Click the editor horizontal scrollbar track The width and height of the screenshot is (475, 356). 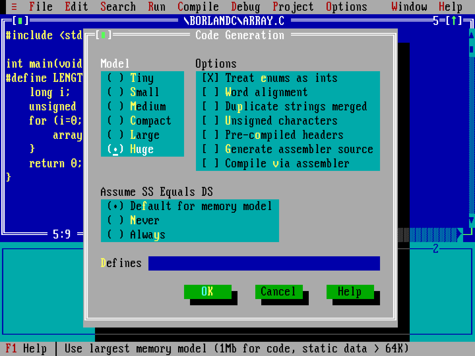[x=427, y=234]
